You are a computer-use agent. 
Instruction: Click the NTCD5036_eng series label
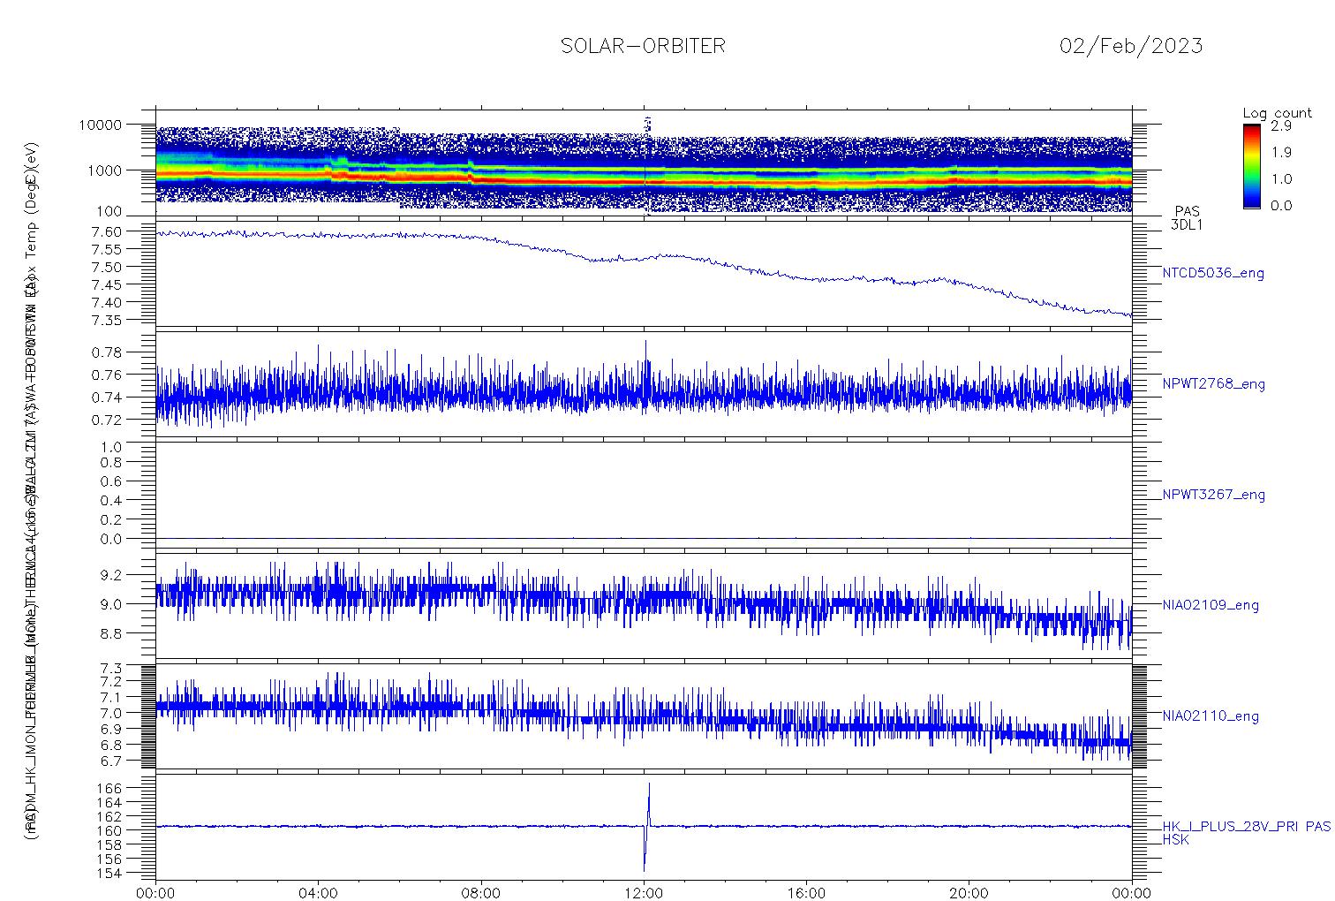1213,274
